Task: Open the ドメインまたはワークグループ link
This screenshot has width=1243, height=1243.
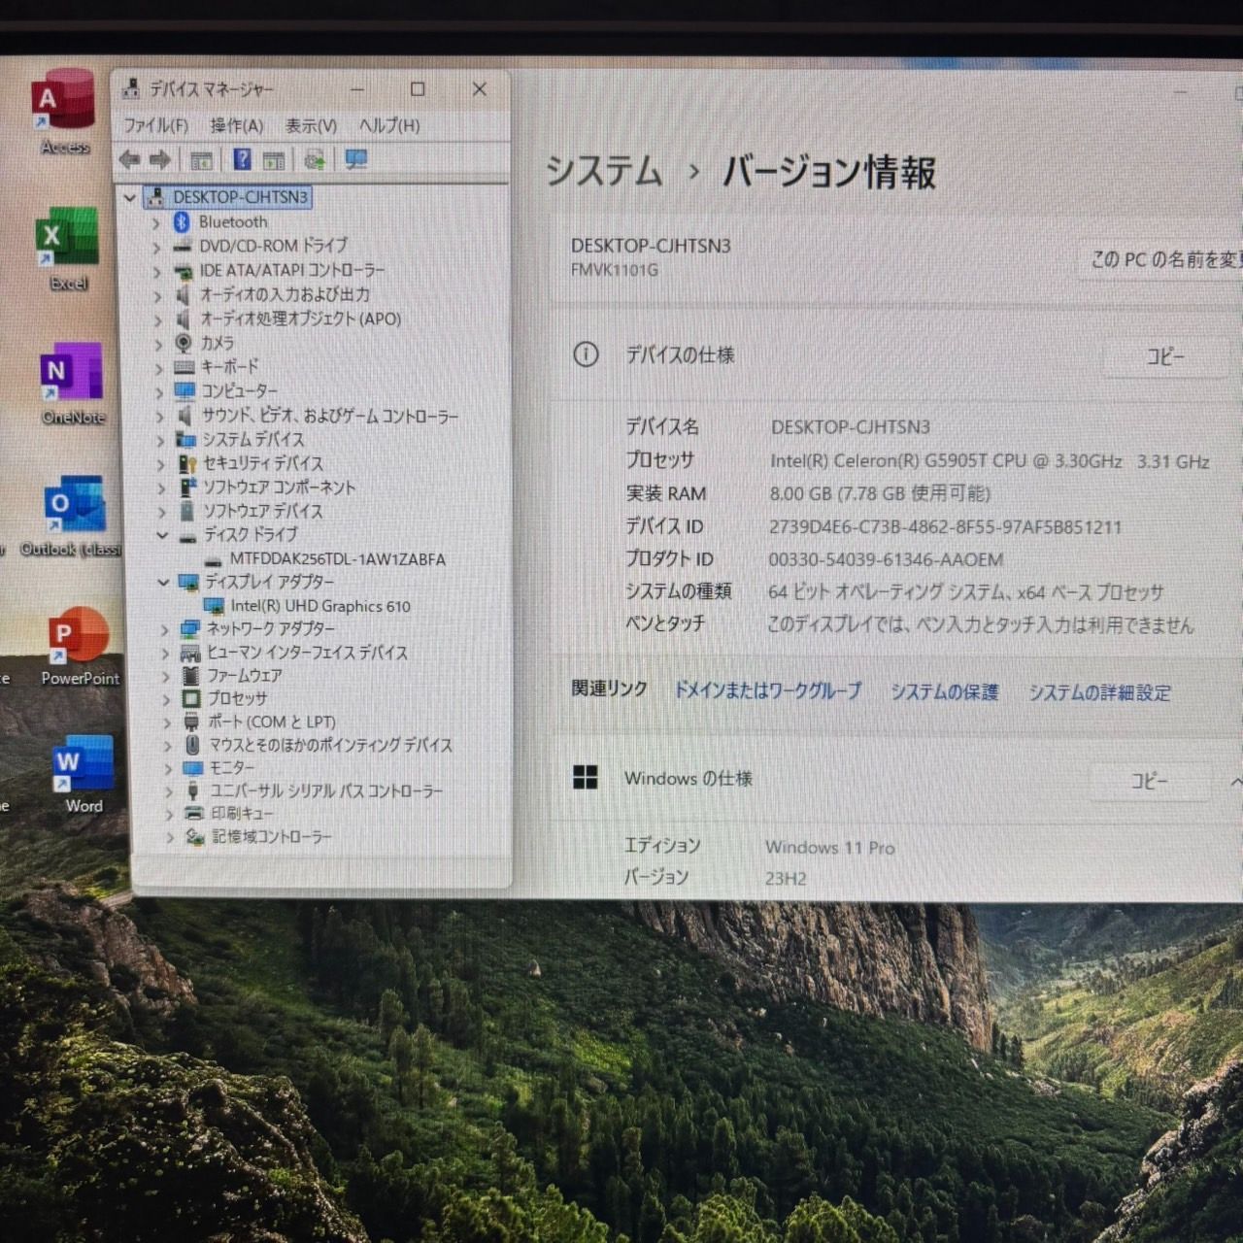Action: coord(768,692)
